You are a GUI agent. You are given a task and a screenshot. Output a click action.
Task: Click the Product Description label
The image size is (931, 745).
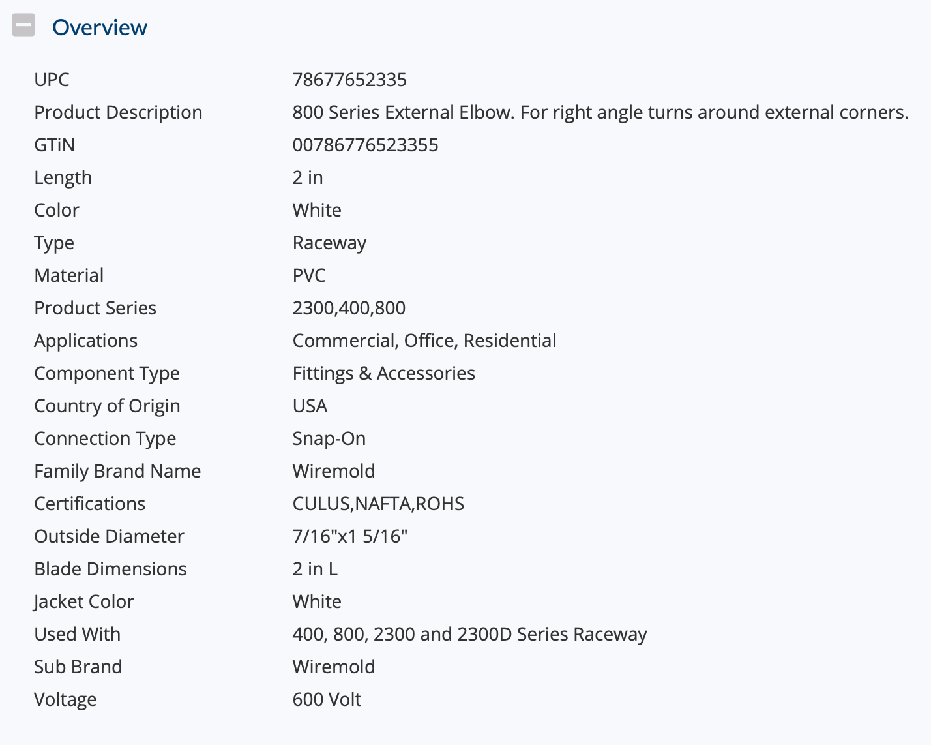[x=118, y=112]
